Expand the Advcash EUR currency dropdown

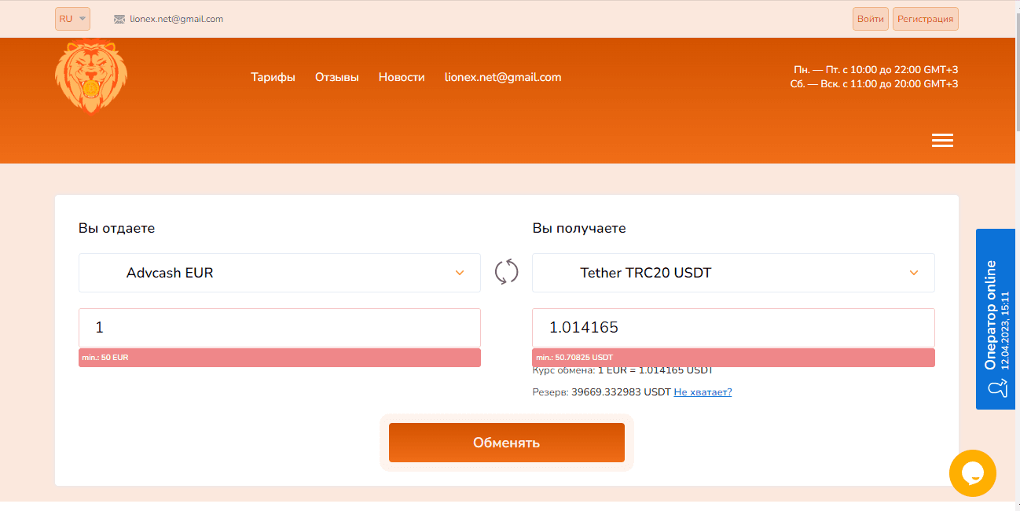point(279,273)
